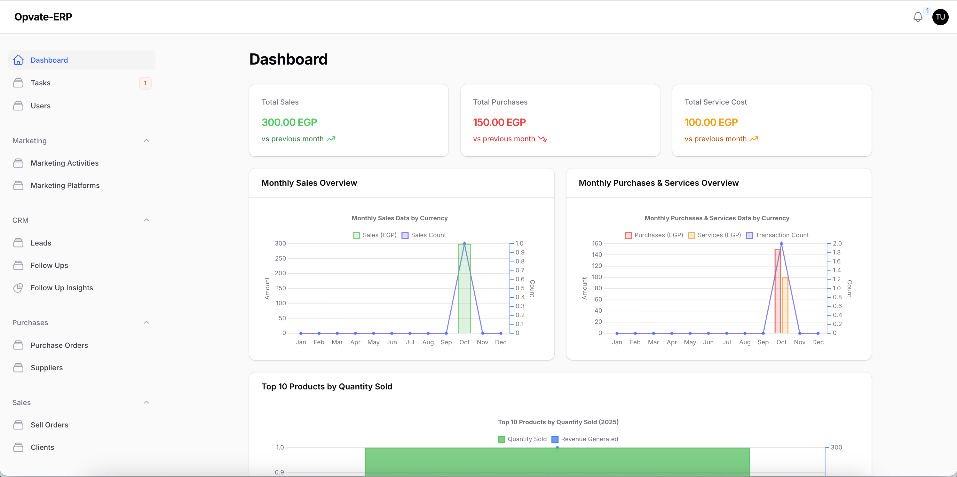Open the TU user avatar menu

click(940, 17)
